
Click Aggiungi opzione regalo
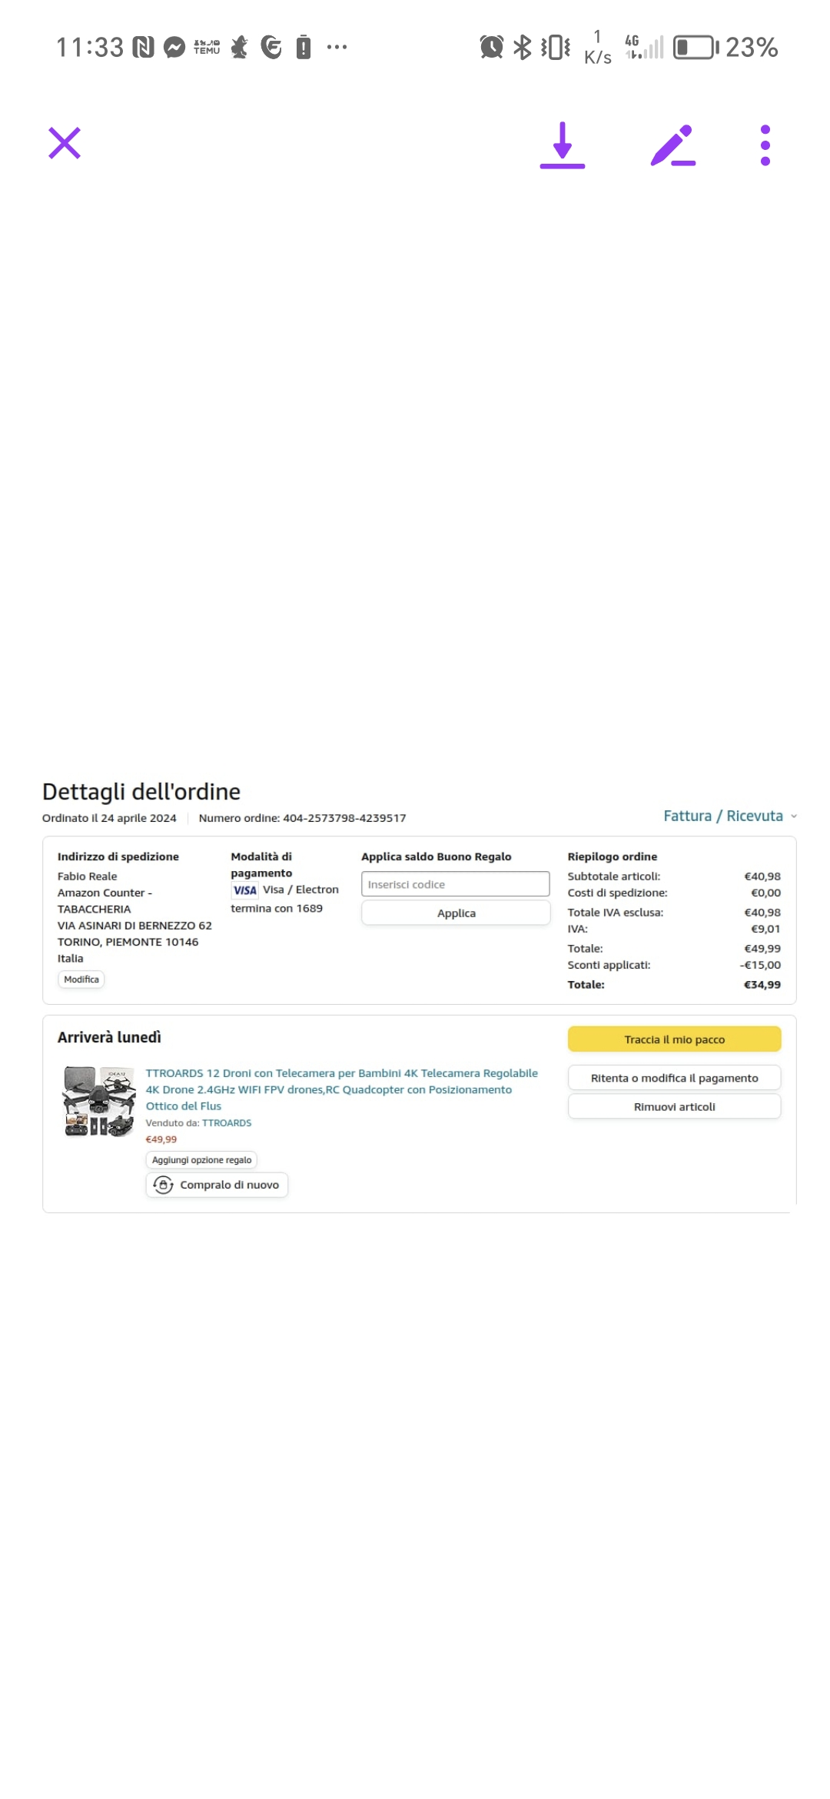tap(201, 1160)
